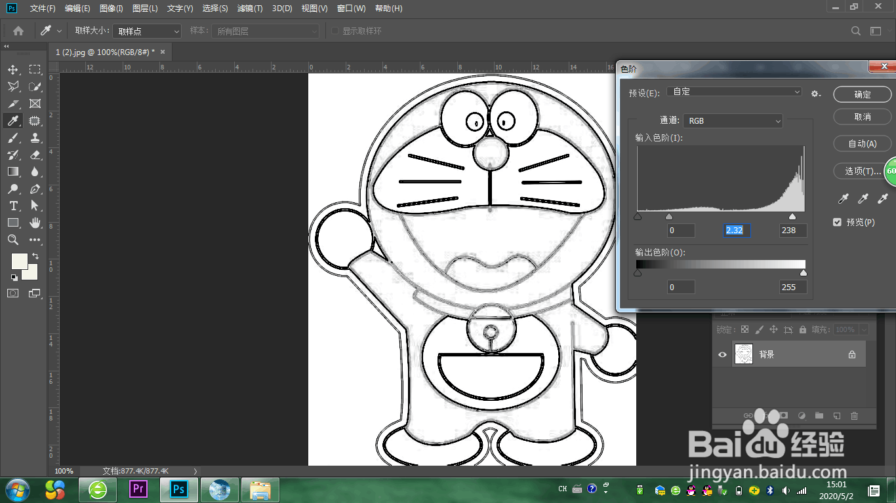Open eyedropper tool preset picker arrow

pyautogui.click(x=60, y=31)
